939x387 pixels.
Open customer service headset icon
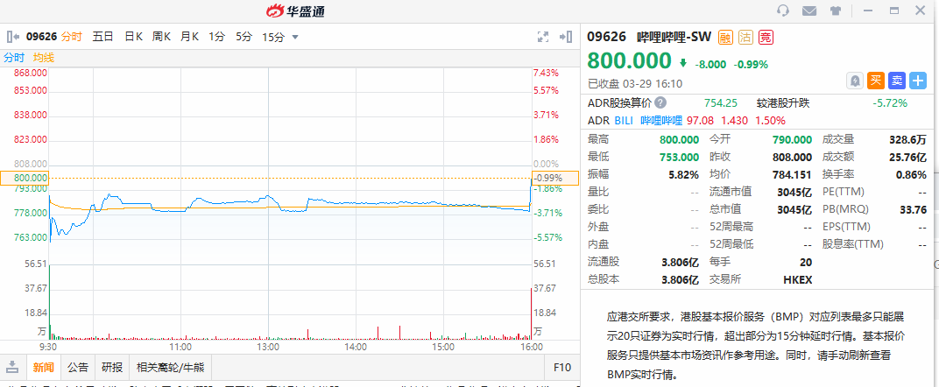click(783, 11)
